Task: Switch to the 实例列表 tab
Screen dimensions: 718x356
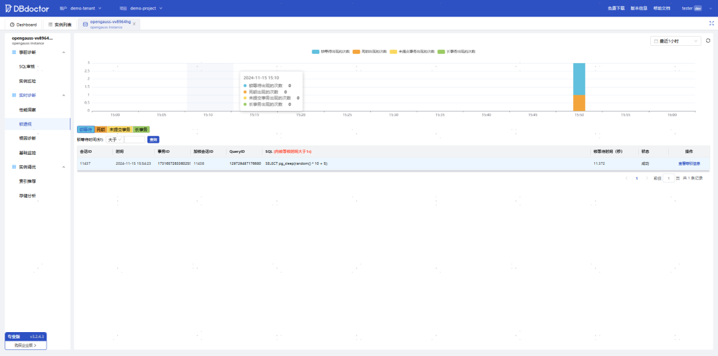Action: tap(60, 25)
